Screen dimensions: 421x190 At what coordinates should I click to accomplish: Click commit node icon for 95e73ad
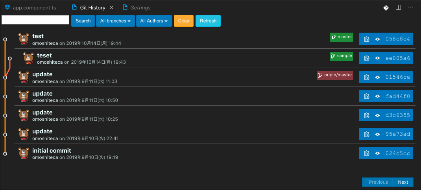pos(377,134)
